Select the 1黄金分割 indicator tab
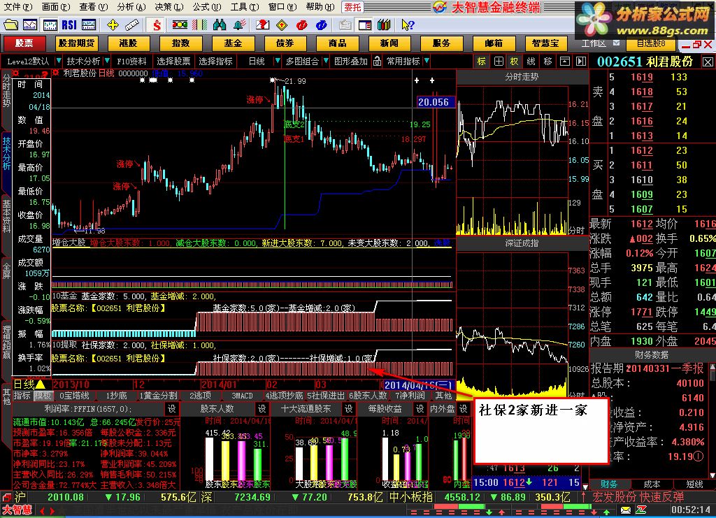This screenshot has width=716, height=518. point(158,396)
